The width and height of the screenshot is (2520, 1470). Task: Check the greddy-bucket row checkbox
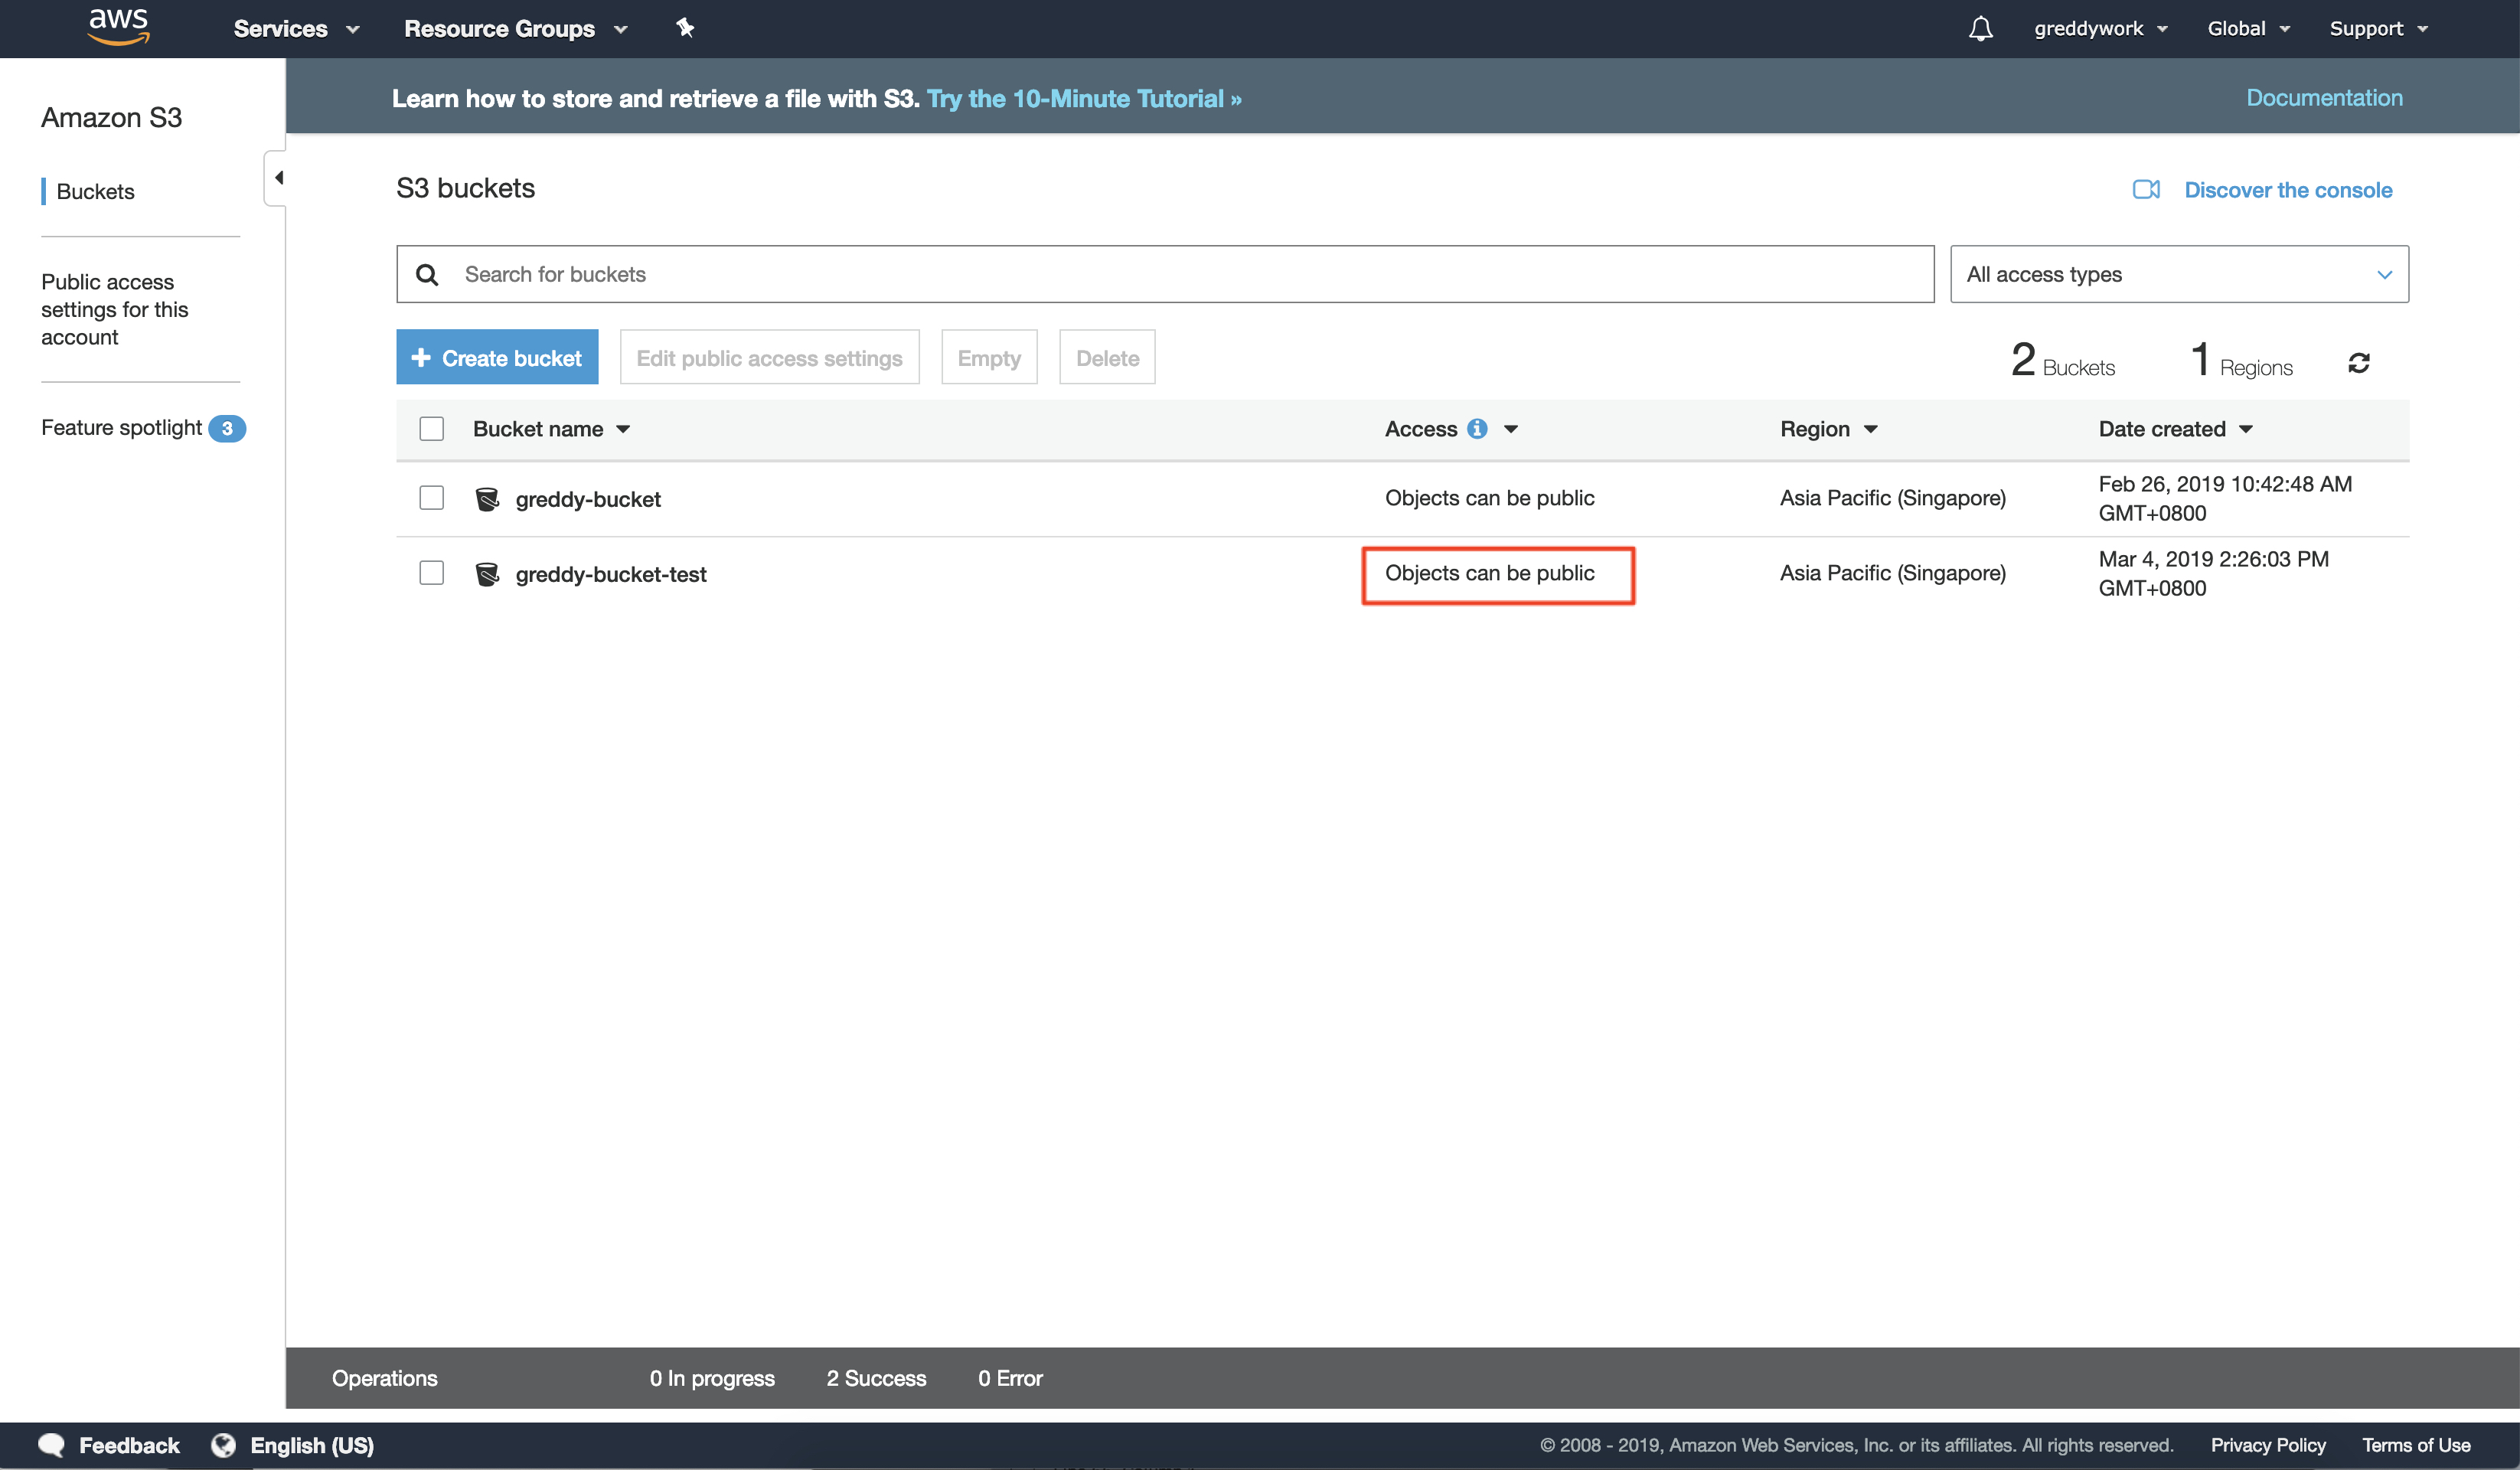pos(431,498)
